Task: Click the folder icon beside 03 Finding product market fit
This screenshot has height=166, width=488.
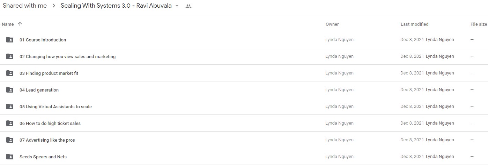Action: coord(10,73)
